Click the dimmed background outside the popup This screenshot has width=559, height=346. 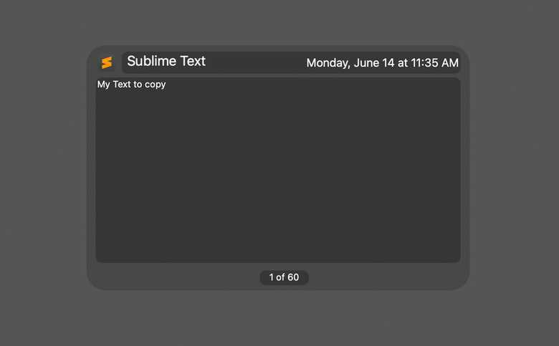(43, 172)
